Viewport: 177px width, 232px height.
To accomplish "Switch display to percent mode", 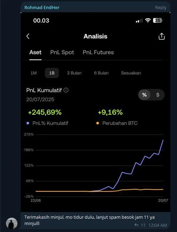I will coord(144,95).
